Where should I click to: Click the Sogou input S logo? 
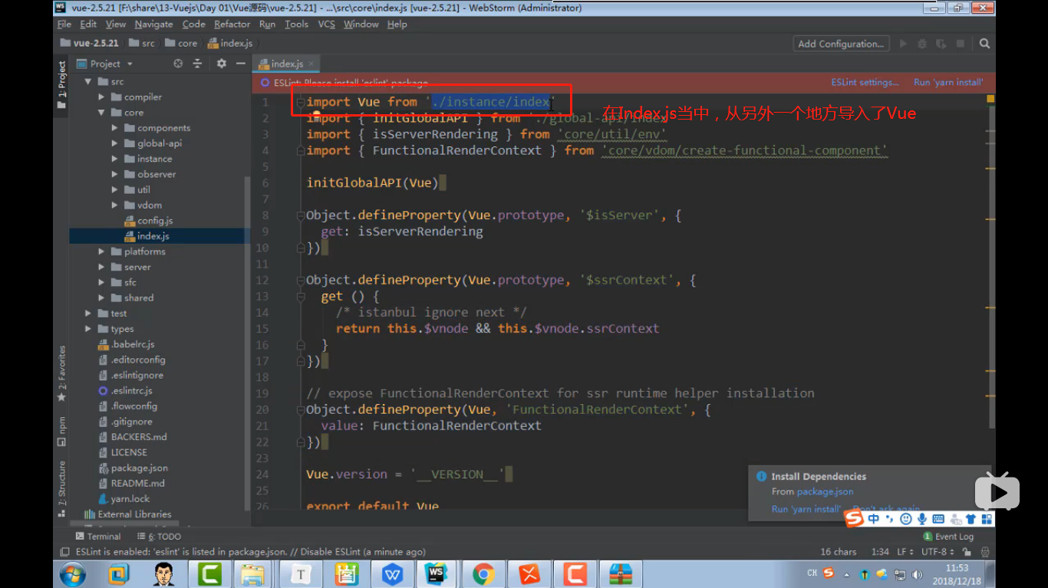pos(854,519)
